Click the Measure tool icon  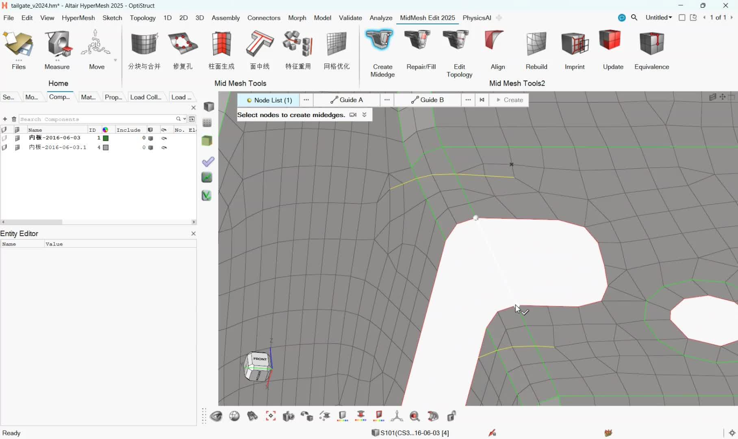[x=57, y=44]
